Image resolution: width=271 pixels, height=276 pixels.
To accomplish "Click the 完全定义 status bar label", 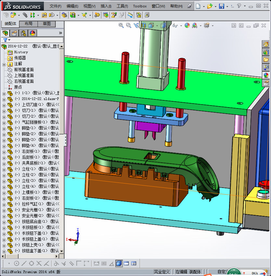I will pos(162,272).
